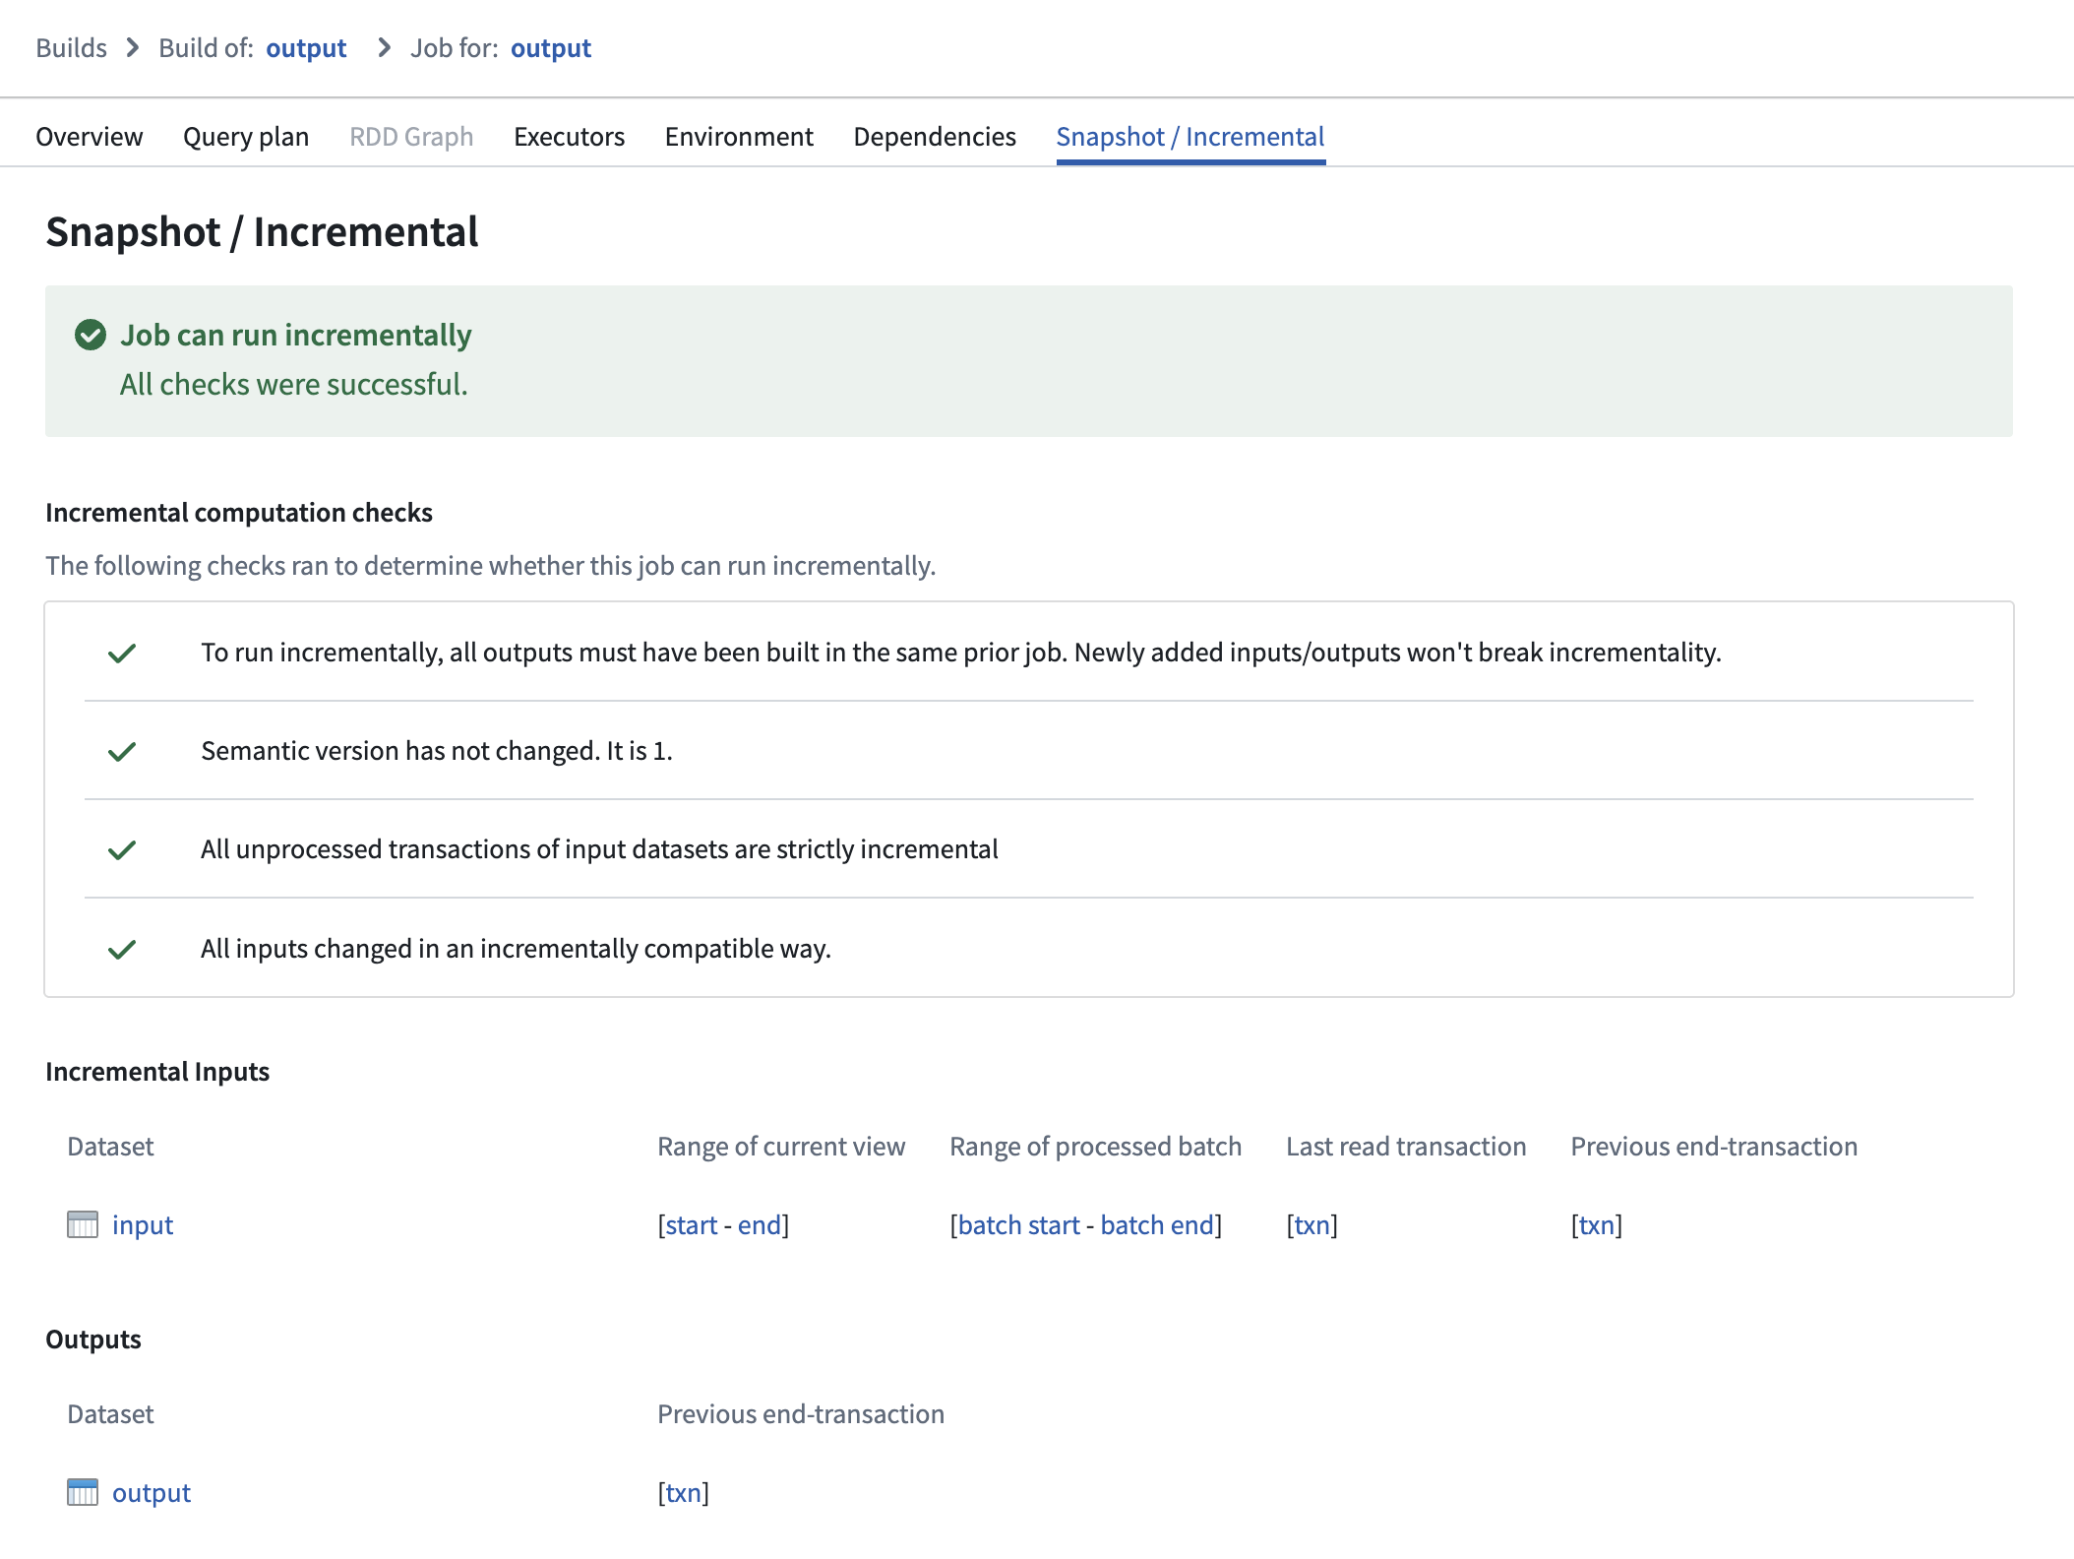Viewport: 2074px width, 1559px height.
Task: Click the output dataset table icon
Action: [83, 1492]
